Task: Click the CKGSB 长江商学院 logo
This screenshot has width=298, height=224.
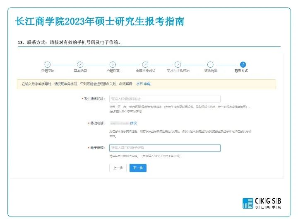Action: click(x=262, y=203)
